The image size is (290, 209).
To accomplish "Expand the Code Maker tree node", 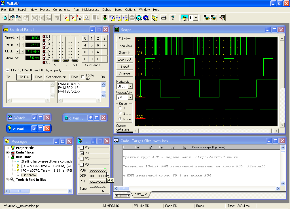I will coord(7,152).
